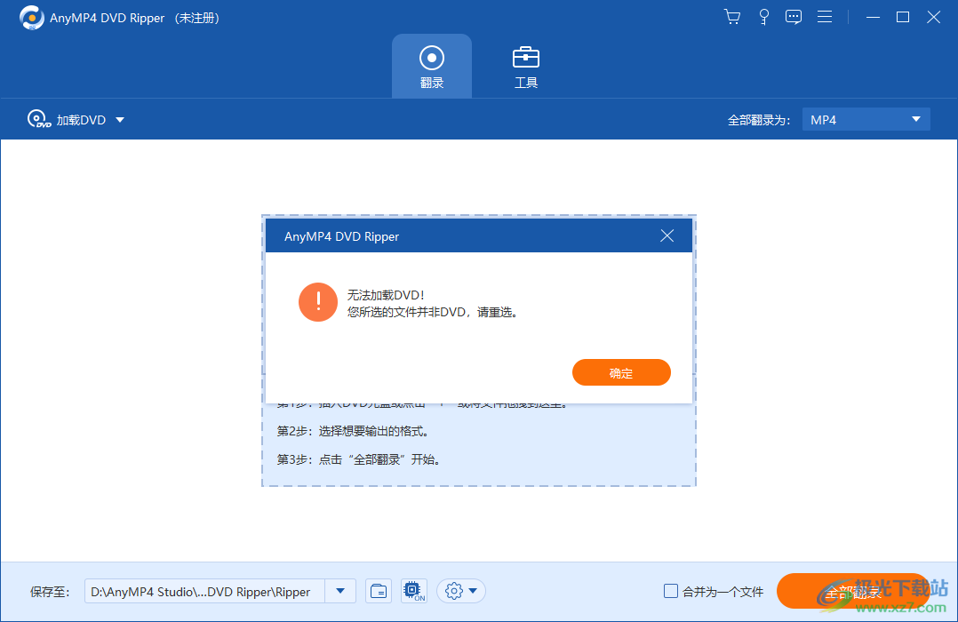Open the shopping cart purchase icon
Image resolution: width=958 pixels, height=622 pixels.
click(732, 17)
